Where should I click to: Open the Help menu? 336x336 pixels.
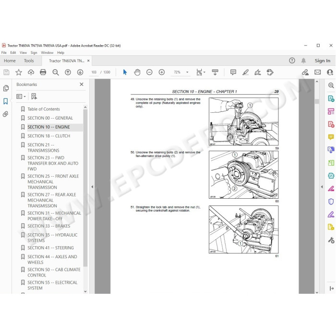[60, 52]
